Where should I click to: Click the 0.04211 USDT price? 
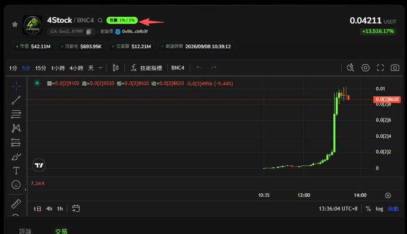click(373, 20)
